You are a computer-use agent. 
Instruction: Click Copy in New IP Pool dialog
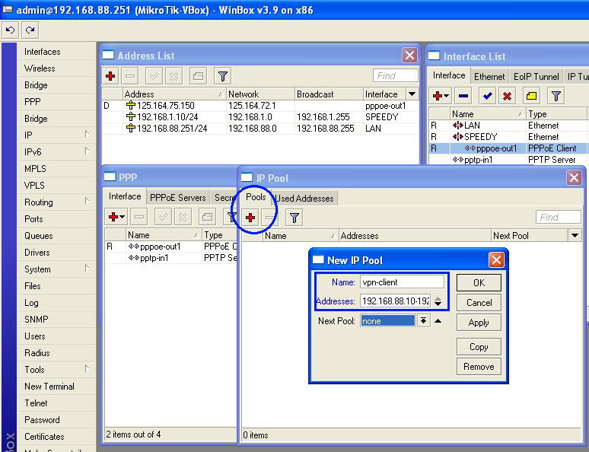(x=479, y=346)
